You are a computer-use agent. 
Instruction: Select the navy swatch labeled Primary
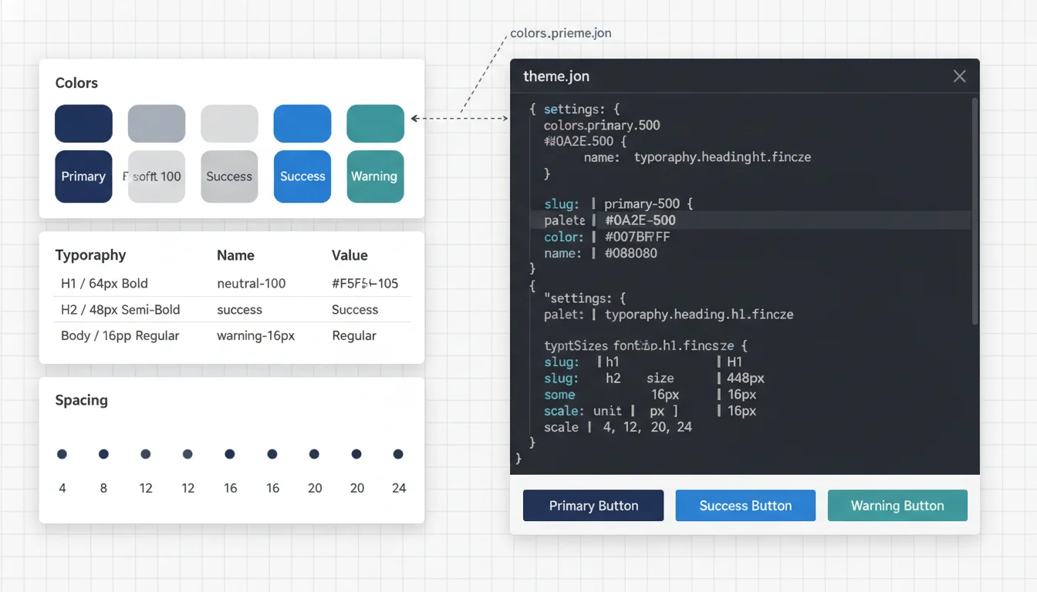click(x=83, y=177)
